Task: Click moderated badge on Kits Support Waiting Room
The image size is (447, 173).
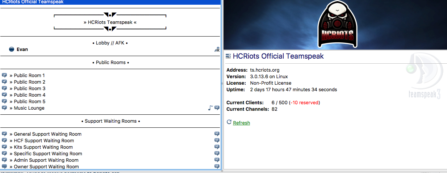Action: pyautogui.click(x=217, y=147)
